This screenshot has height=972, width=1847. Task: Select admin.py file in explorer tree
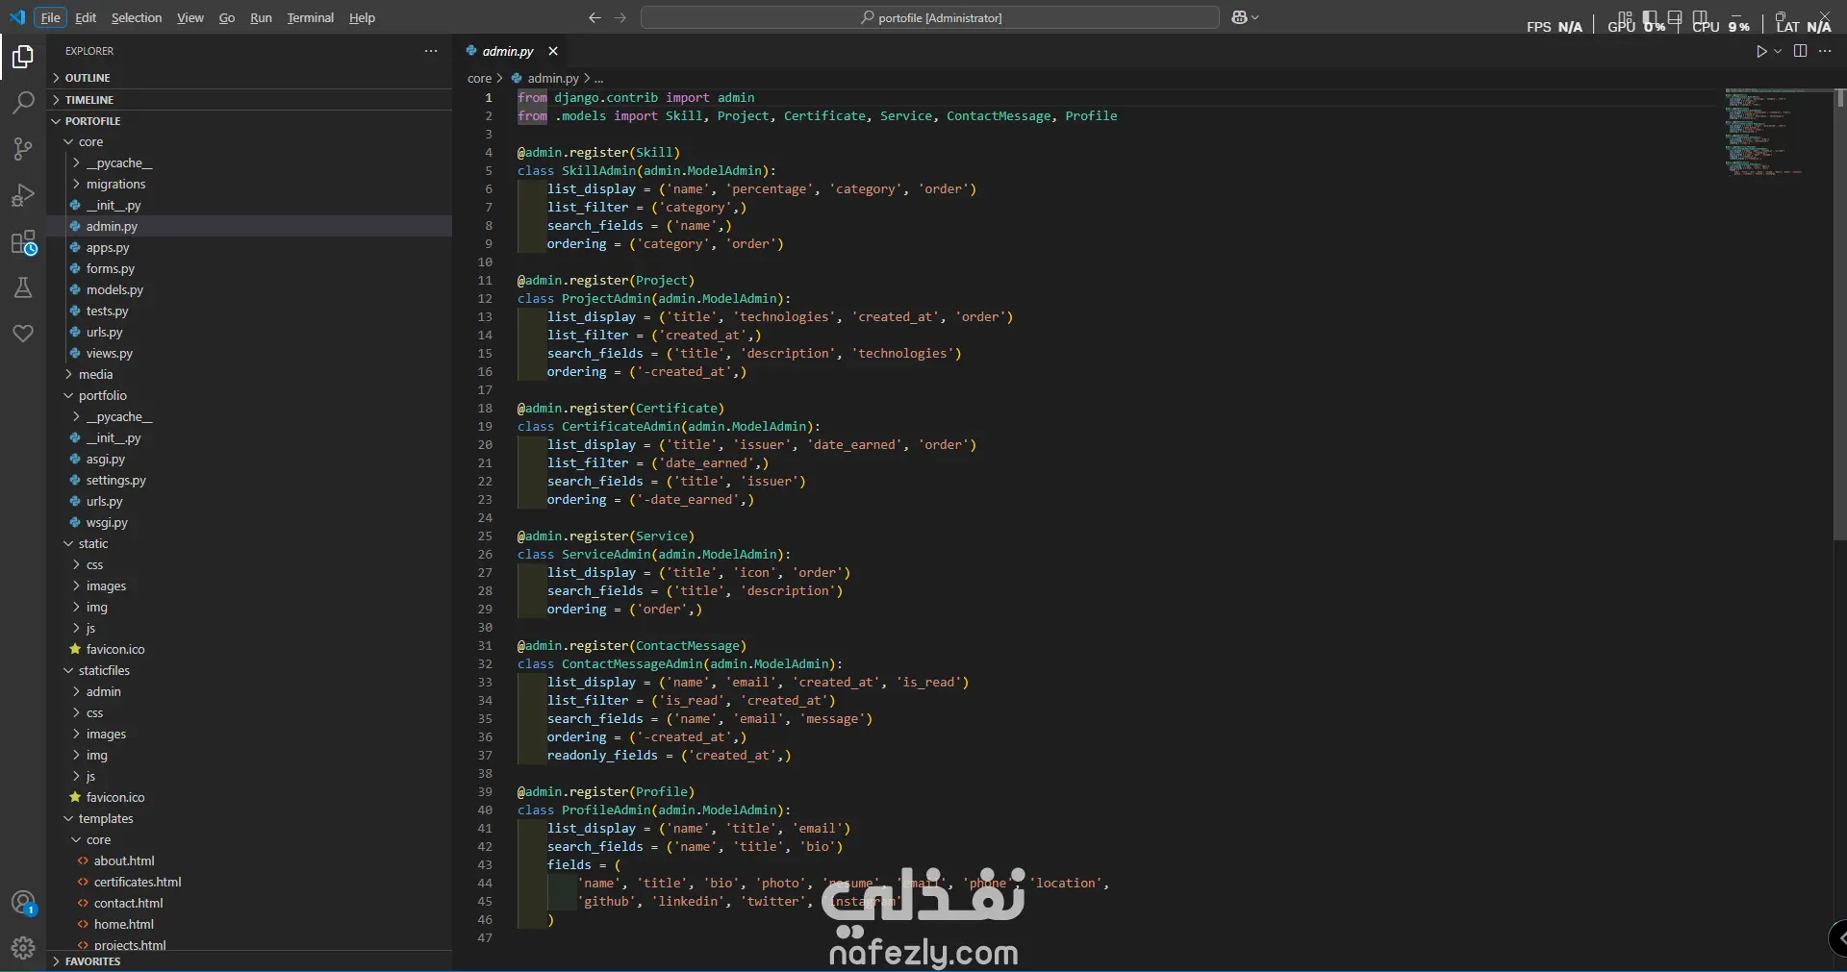click(x=250, y=227)
